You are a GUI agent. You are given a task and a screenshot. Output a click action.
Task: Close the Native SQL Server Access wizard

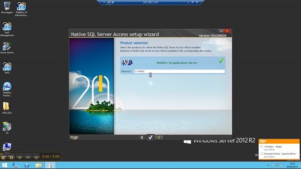point(227,31)
